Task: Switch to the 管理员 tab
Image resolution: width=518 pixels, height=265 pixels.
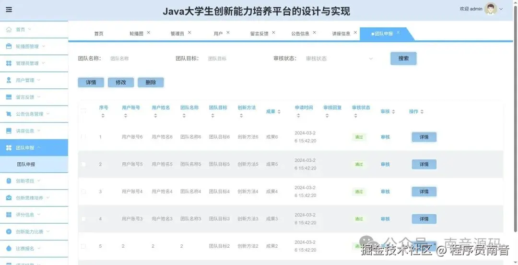Action: coord(177,34)
